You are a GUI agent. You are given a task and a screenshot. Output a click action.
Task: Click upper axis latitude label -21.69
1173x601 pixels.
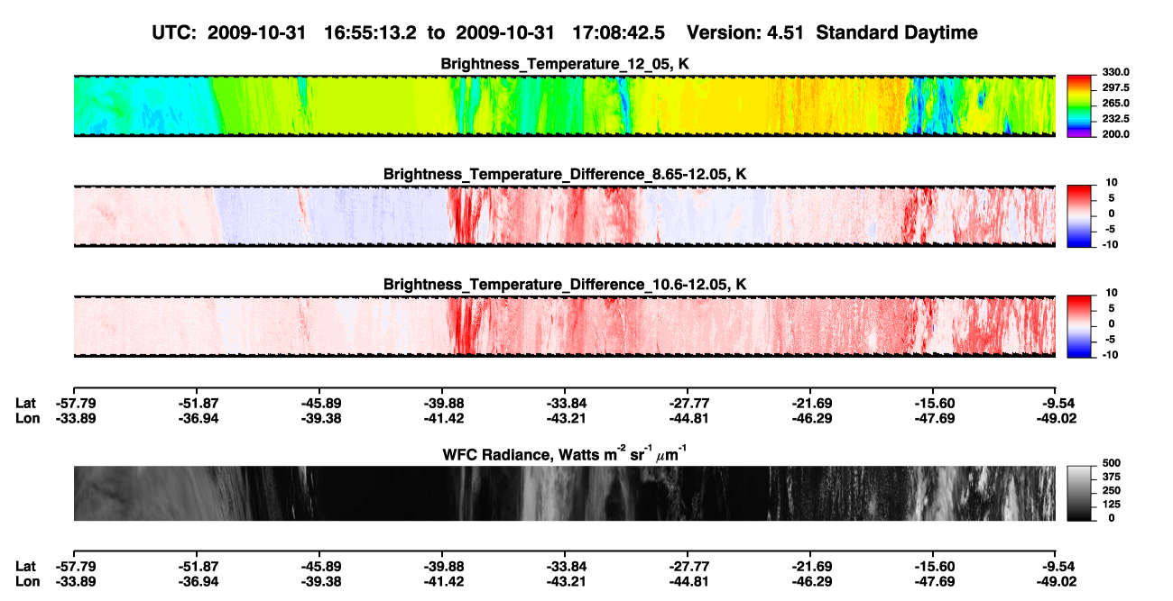coord(810,404)
